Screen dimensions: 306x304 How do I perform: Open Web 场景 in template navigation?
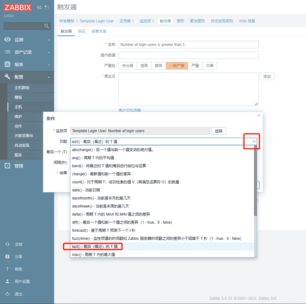[247, 21]
